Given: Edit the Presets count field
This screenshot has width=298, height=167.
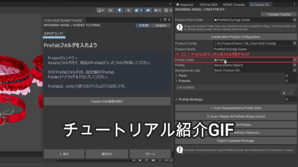Looking at the screenshot, I should coord(291,81).
